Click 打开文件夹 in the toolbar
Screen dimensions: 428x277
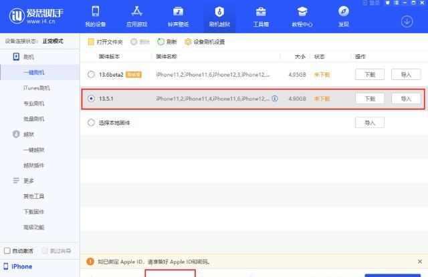[105, 42]
